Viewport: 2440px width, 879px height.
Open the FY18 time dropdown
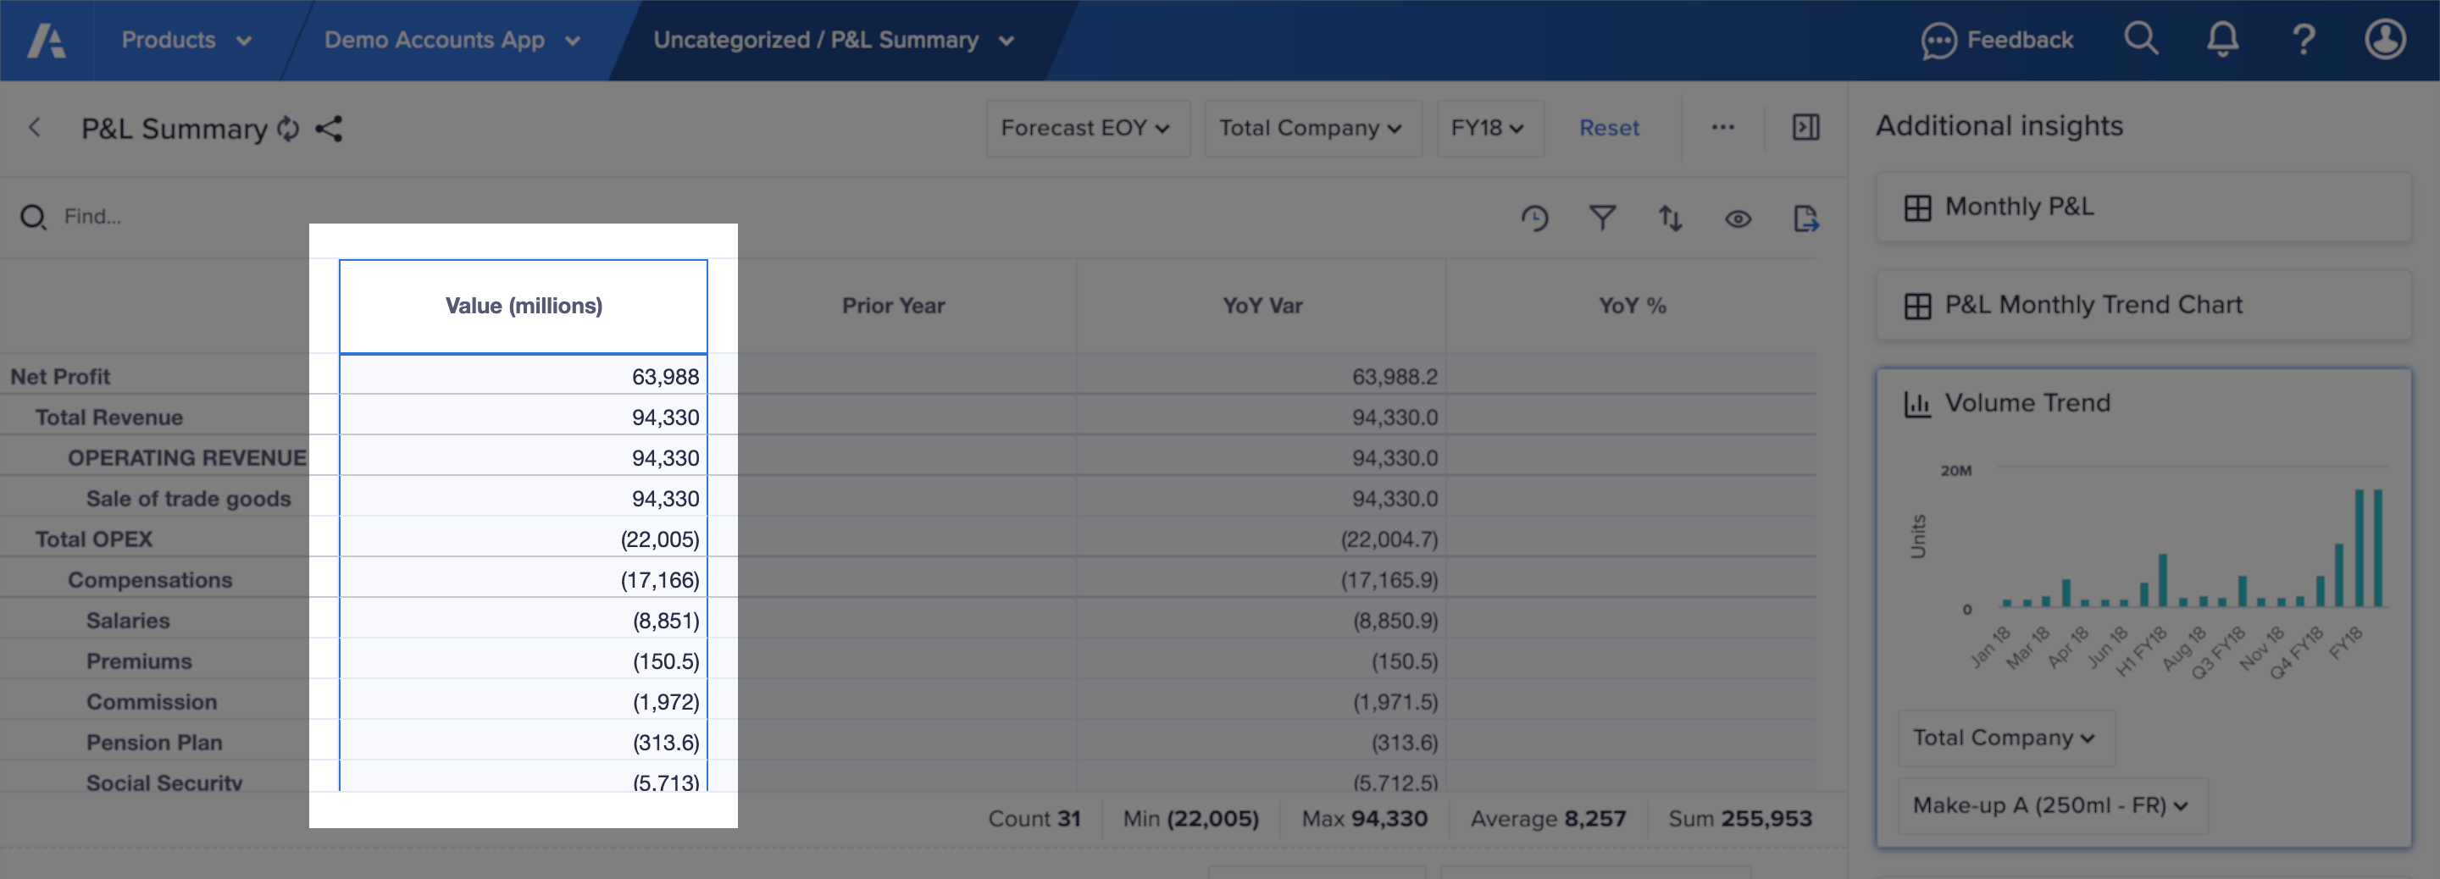(x=1489, y=128)
